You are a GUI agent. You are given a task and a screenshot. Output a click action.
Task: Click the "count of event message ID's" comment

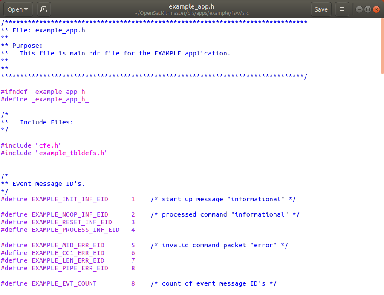pos(214,283)
